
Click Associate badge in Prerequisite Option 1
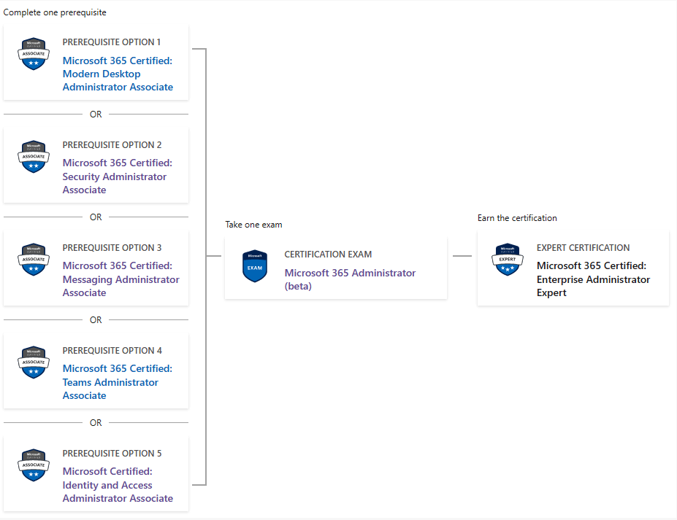(x=34, y=54)
